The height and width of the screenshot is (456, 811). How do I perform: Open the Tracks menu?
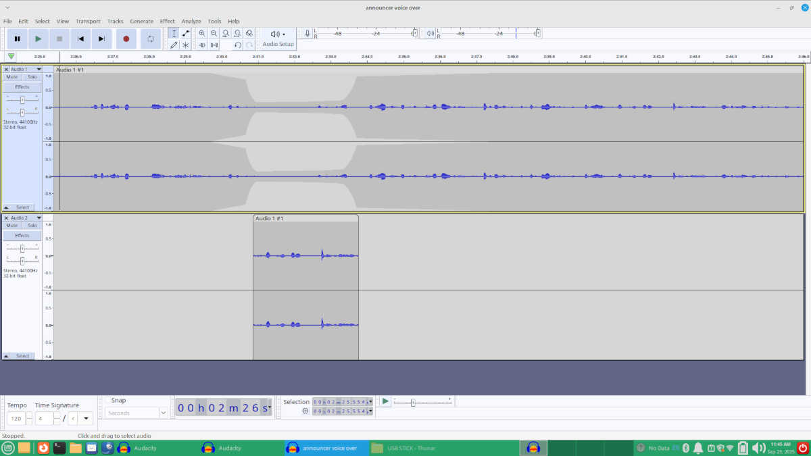[116, 21]
